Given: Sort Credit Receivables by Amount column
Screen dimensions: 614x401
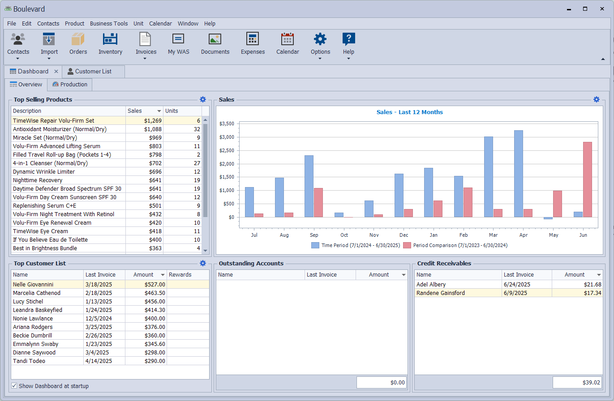Looking at the screenshot, I should [x=577, y=275].
